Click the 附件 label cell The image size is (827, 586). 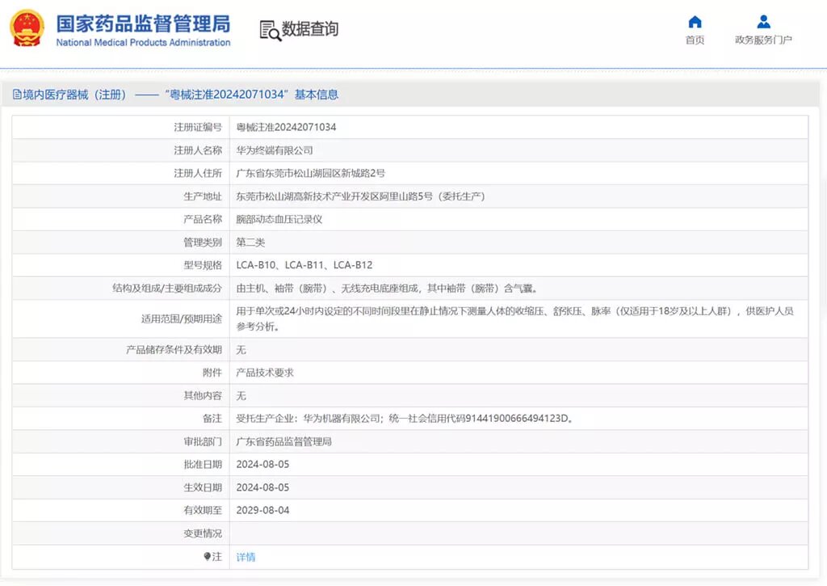click(x=121, y=373)
